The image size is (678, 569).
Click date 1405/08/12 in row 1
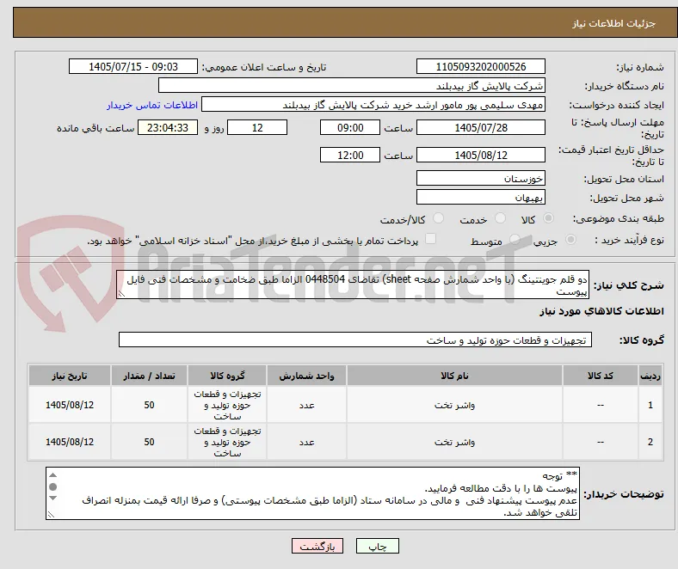pyautogui.click(x=70, y=405)
